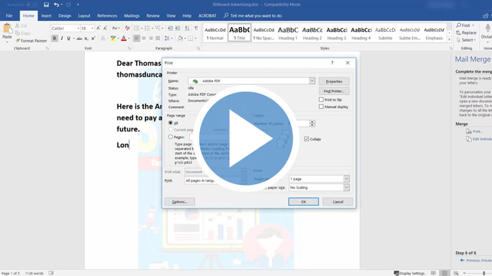Toggle Bold formatting in the ribbon

pyautogui.click(x=55, y=38)
